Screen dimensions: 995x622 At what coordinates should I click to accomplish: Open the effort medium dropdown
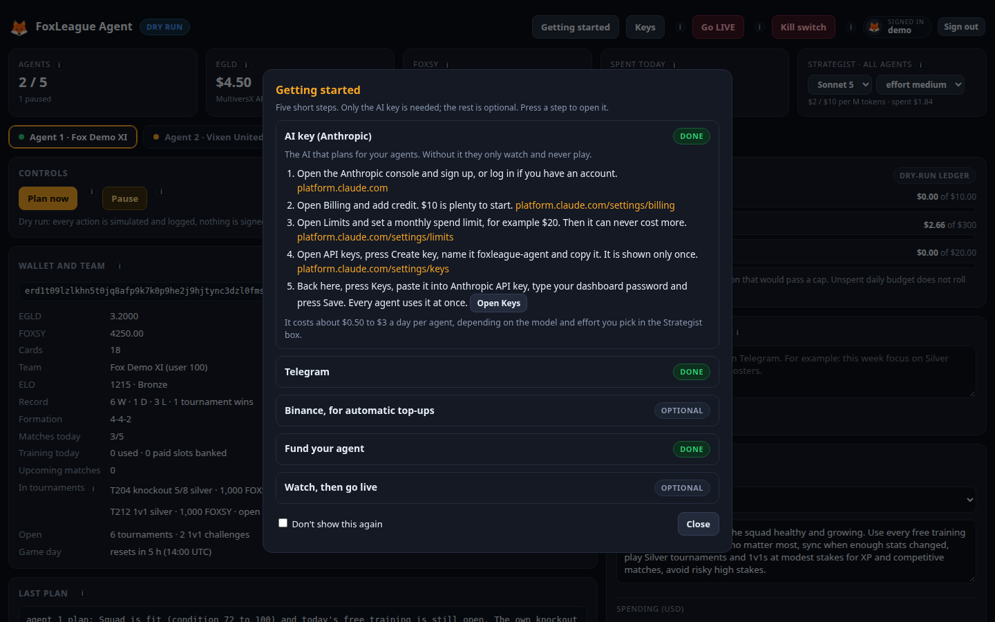[x=920, y=84]
